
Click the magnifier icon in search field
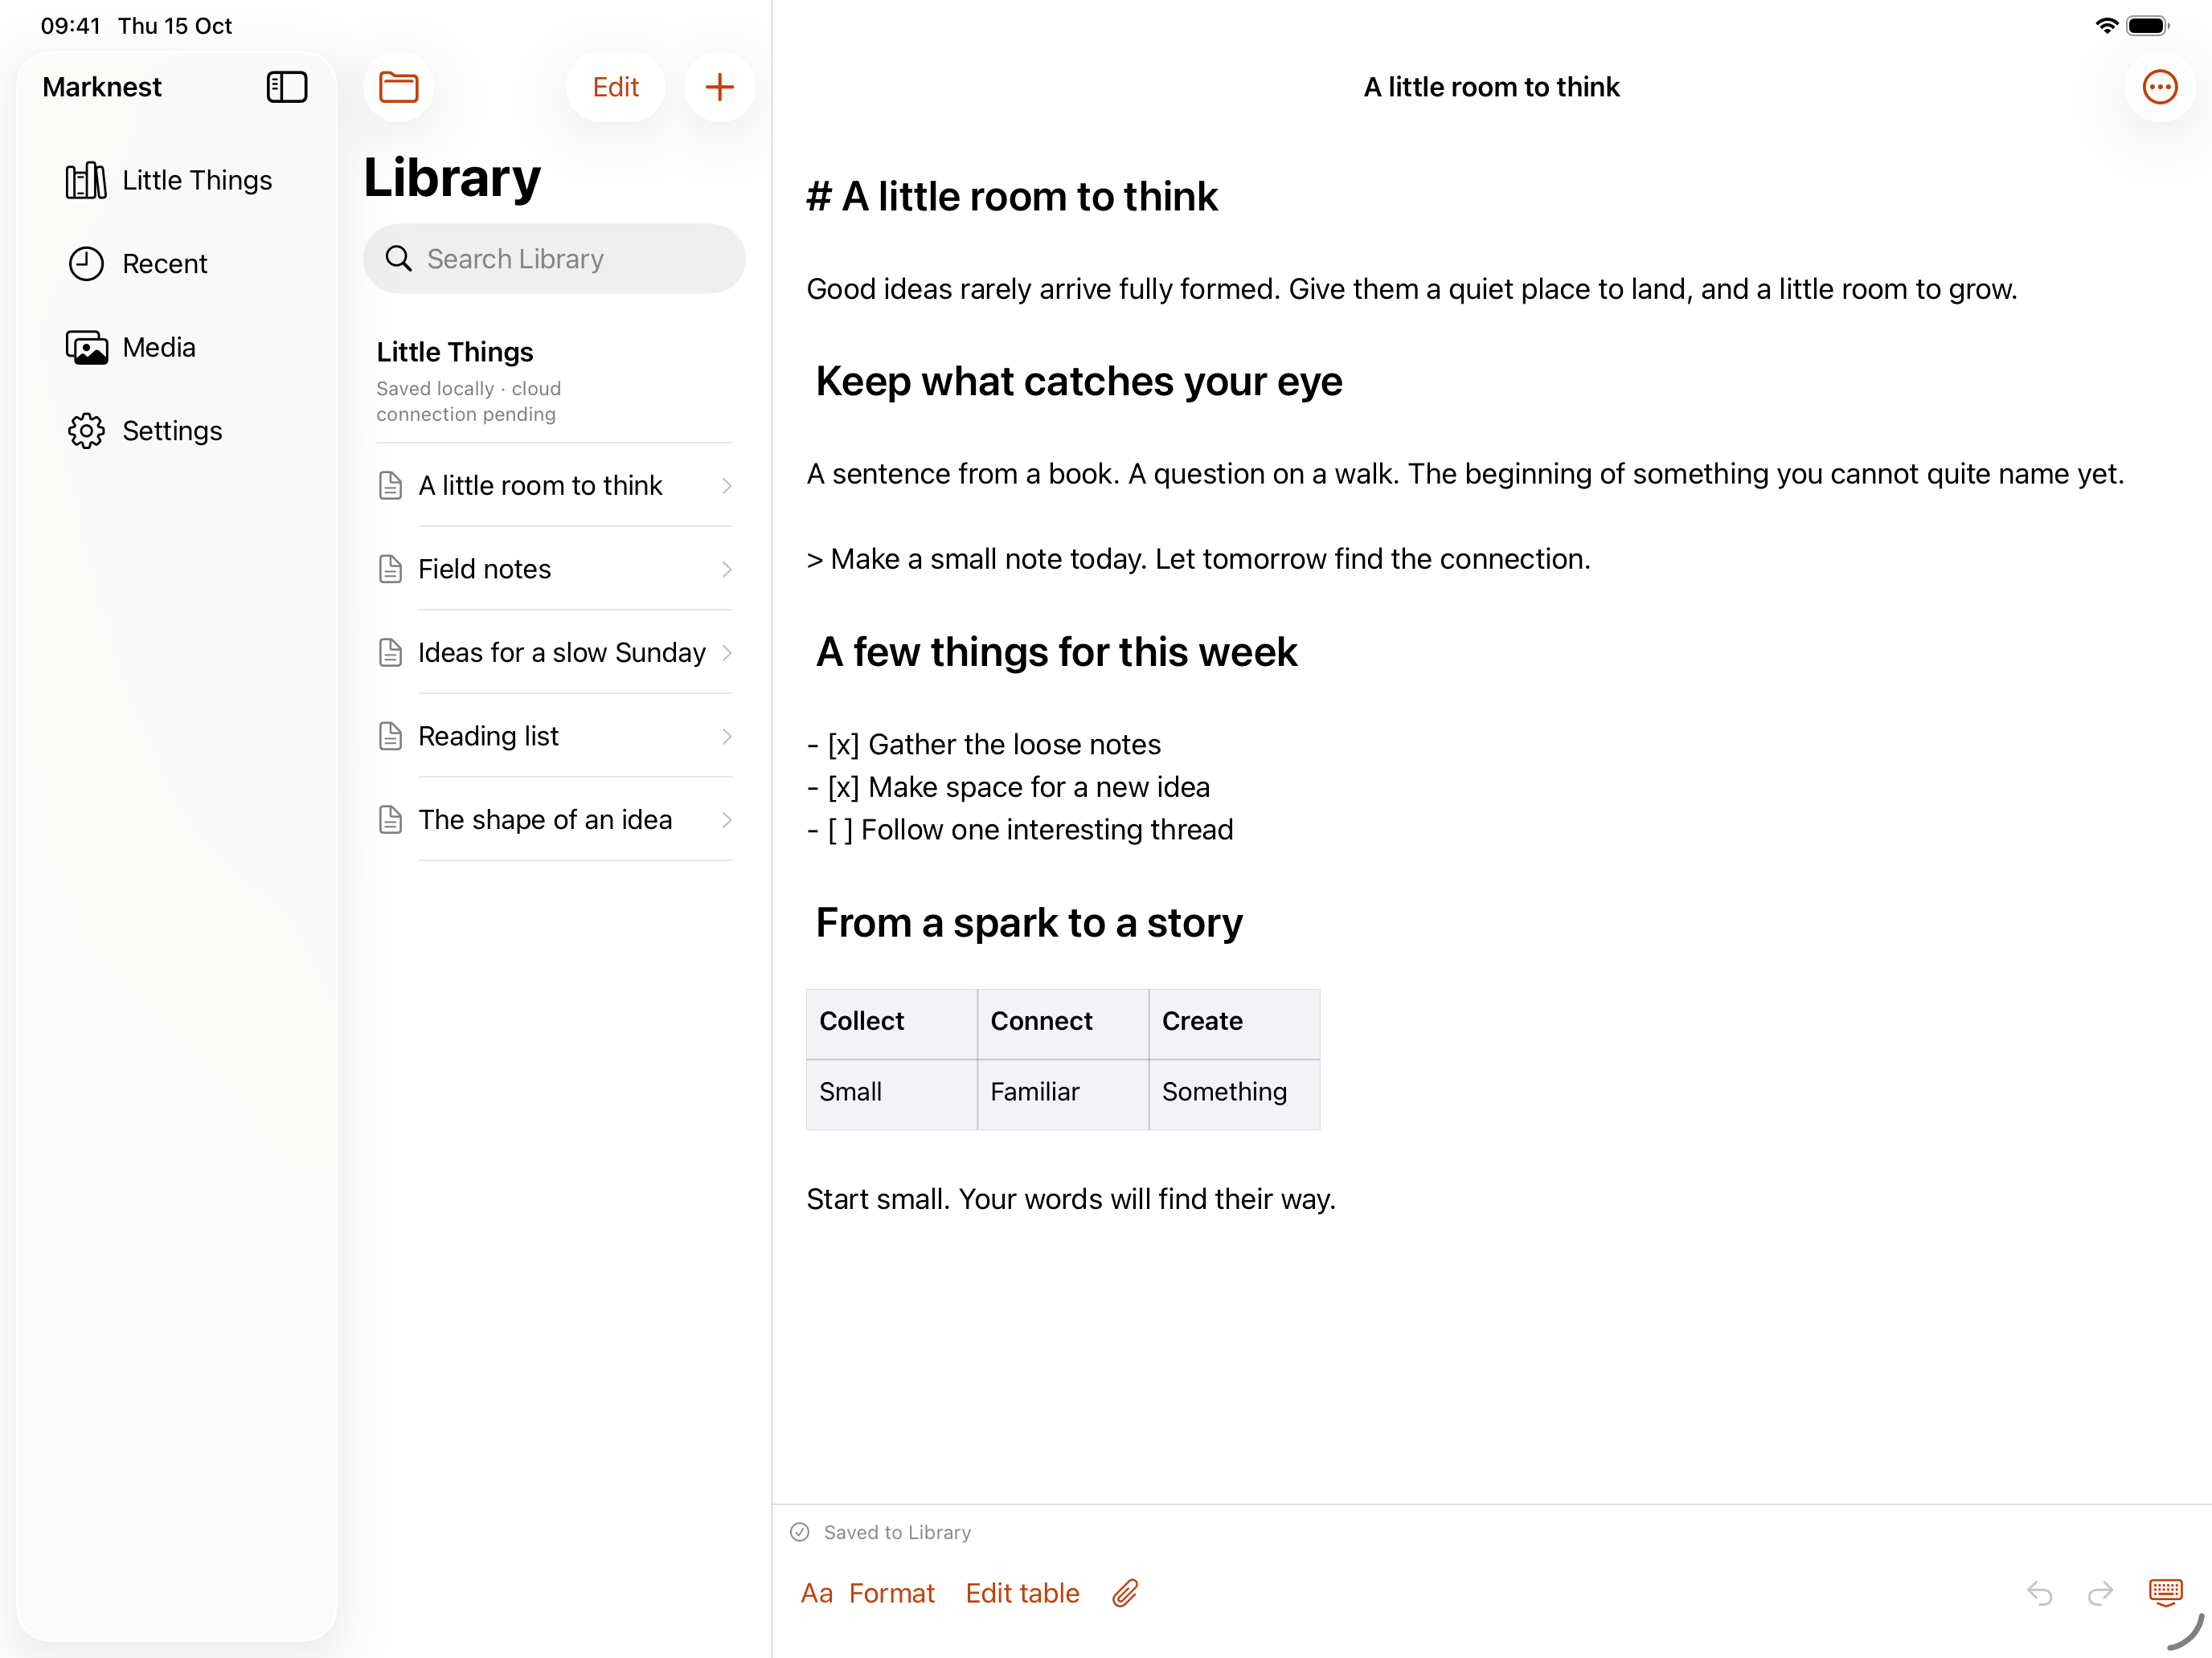(x=398, y=259)
